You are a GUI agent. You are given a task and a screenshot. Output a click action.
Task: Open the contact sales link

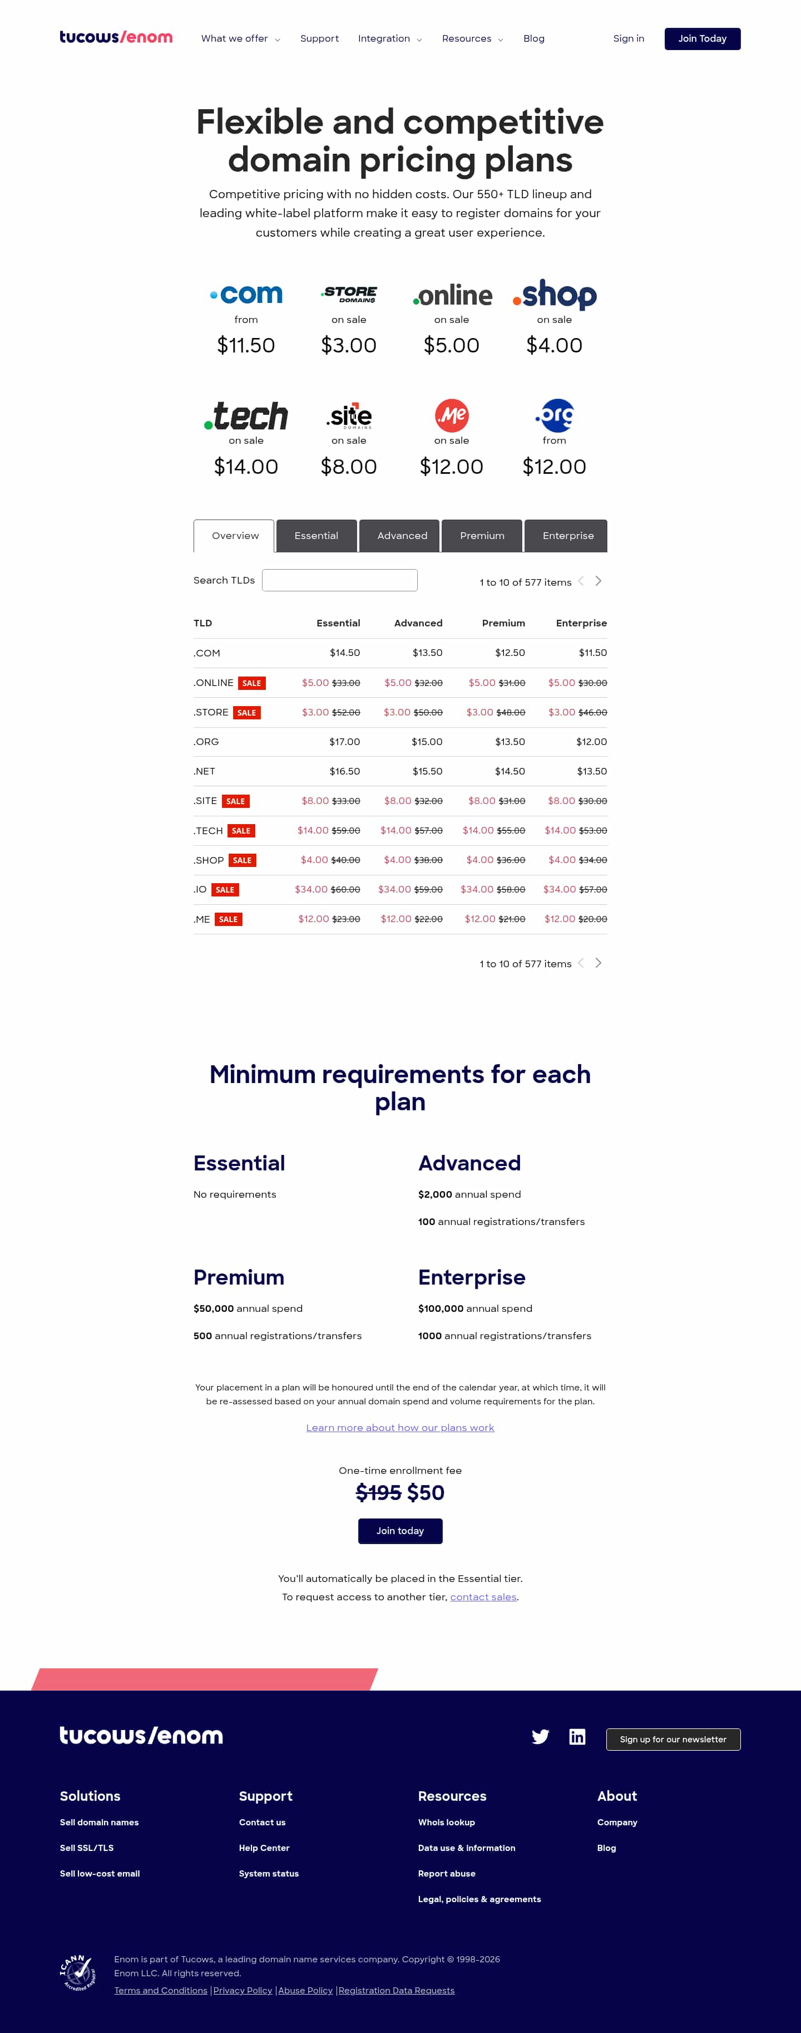click(x=483, y=1596)
